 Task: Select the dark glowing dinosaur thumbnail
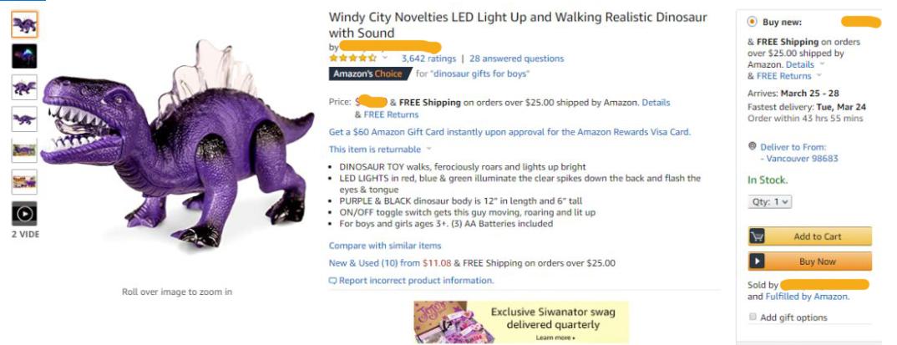(x=24, y=56)
